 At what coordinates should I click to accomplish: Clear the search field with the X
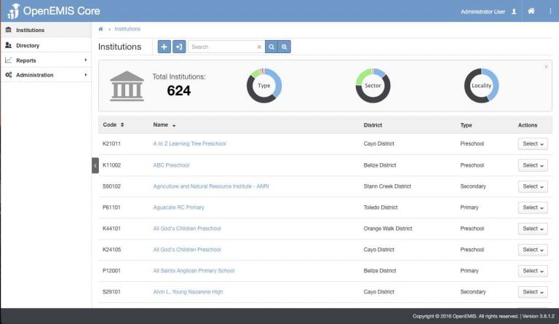tap(259, 47)
